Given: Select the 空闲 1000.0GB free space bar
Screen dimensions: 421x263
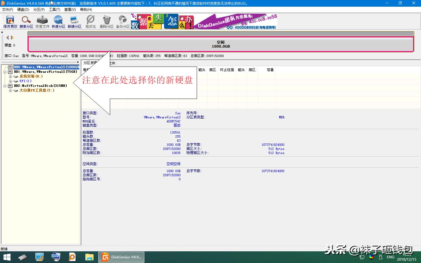Looking at the screenshot, I should pyautogui.click(x=220, y=44).
